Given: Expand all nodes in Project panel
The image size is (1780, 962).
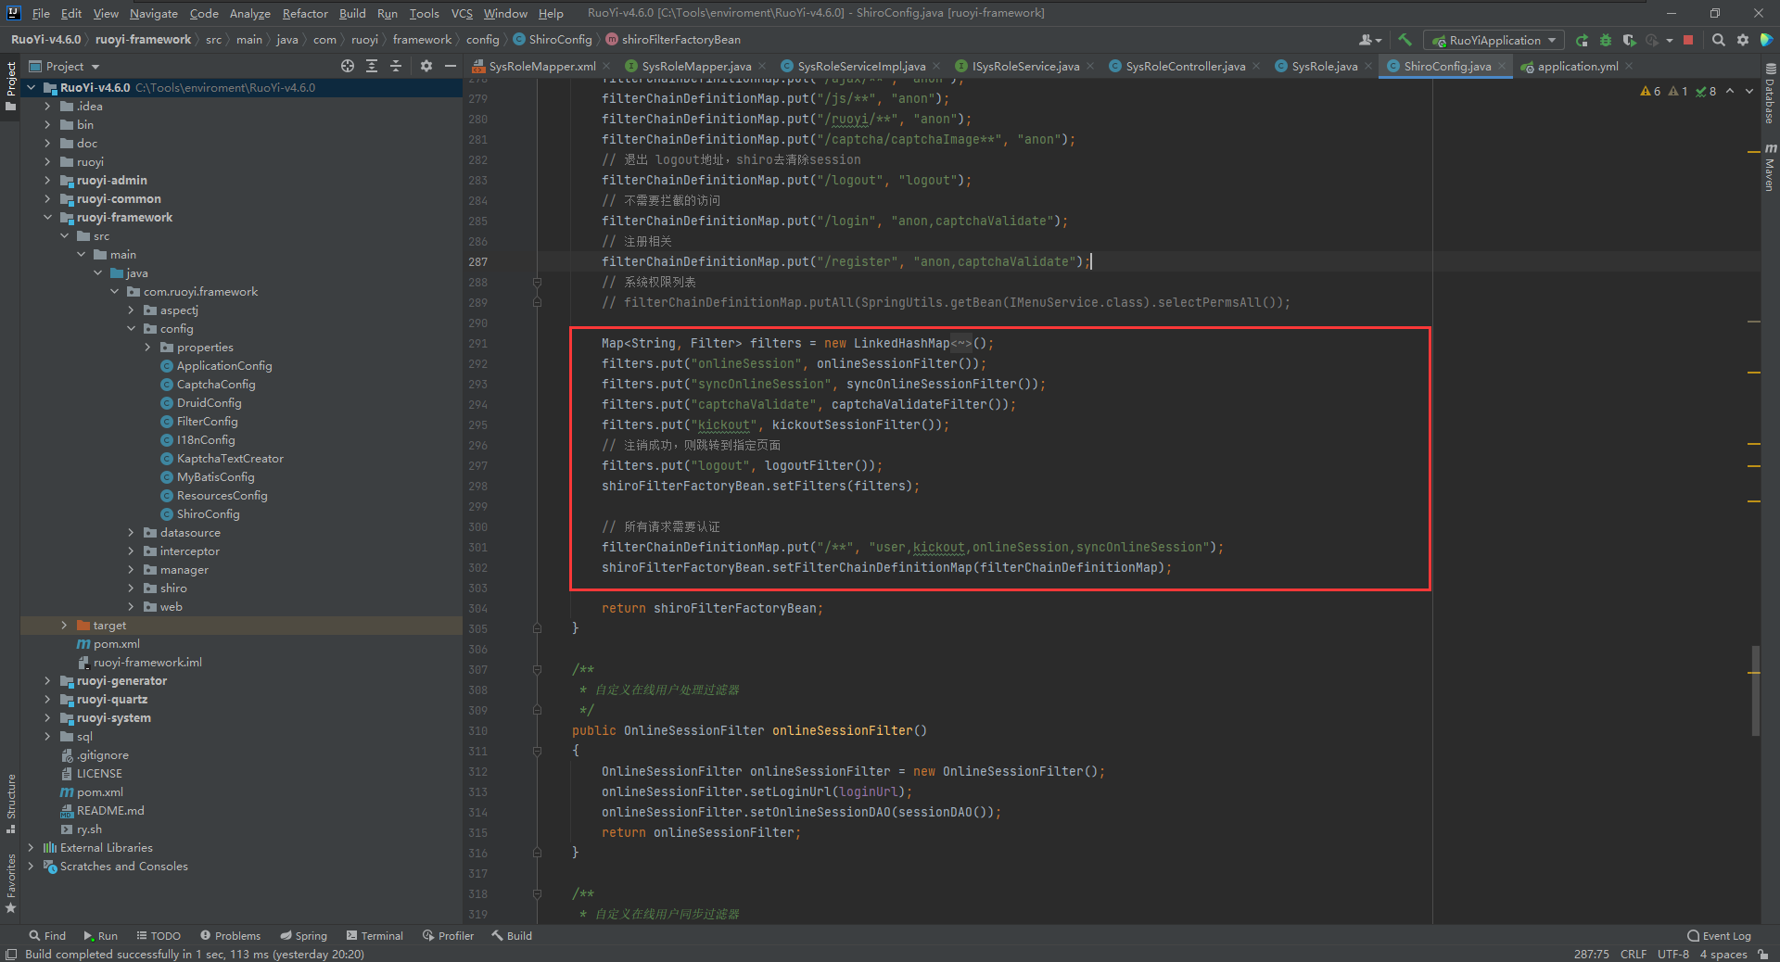Looking at the screenshot, I should click(372, 66).
